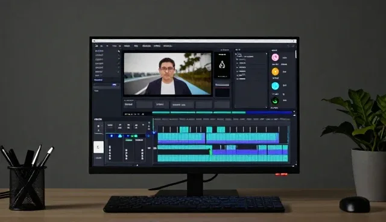Viewport: 386px width, 222px height.
Task: Click the right panel vertical scrollbar
Action: (x=296, y=54)
